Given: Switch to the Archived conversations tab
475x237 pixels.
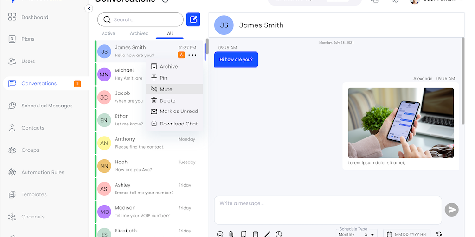Looking at the screenshot, I should pos(139,33).
